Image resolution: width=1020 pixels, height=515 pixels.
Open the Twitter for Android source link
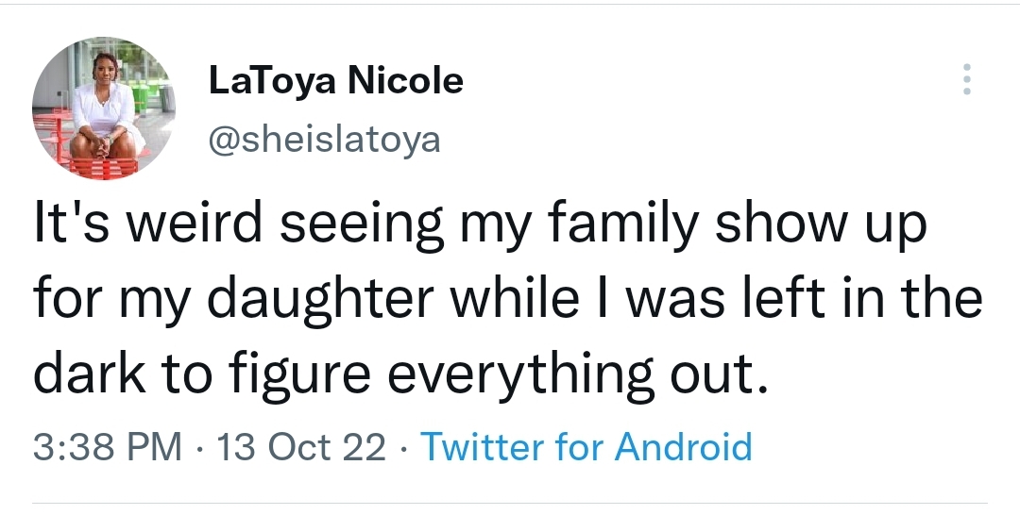point(586,446)
